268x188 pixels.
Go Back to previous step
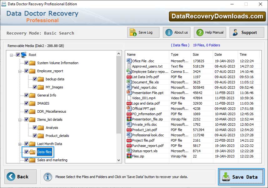coord(21,176)
